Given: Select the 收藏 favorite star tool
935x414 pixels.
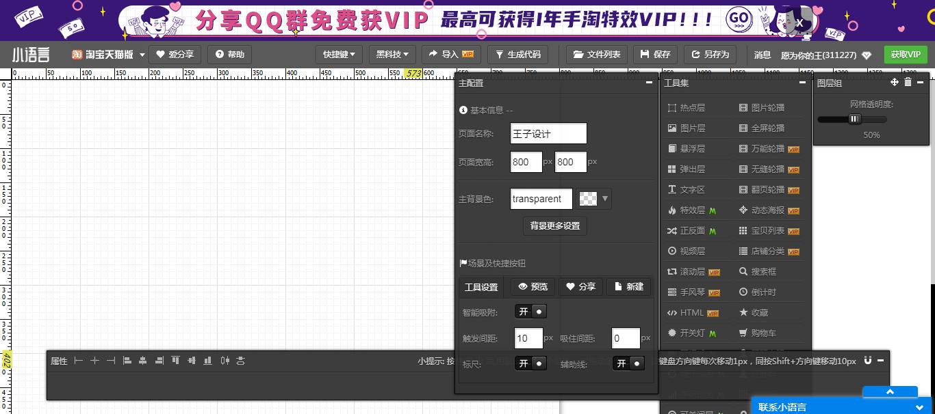Looking at the screenshot, I should pos(754,312).
